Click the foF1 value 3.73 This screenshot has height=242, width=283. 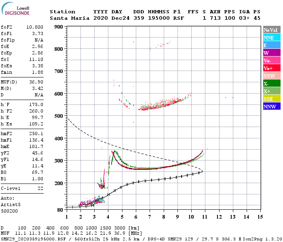pos(38,33)
